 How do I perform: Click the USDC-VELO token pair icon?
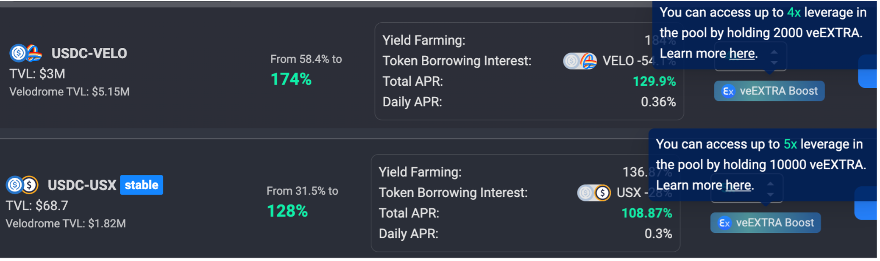click(26, 53)
